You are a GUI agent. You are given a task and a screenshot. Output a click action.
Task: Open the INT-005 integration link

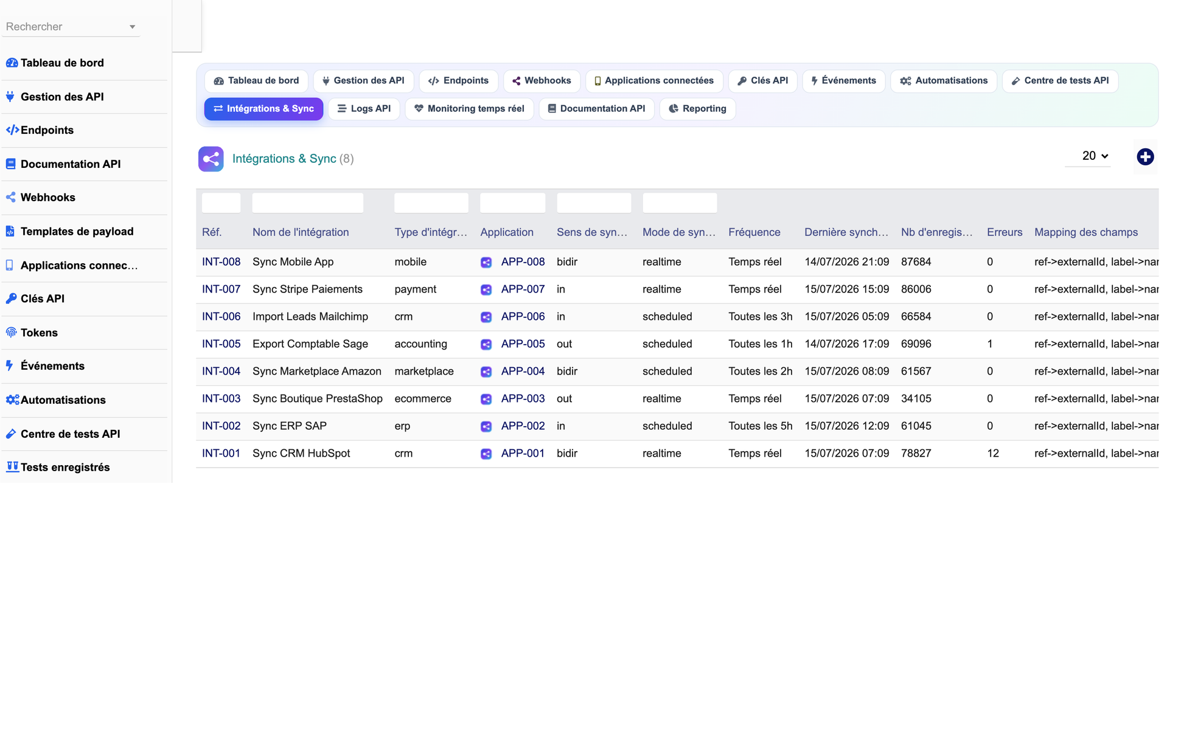221,344
